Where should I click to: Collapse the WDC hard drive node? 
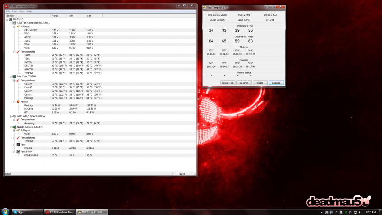tap(11, 116)
